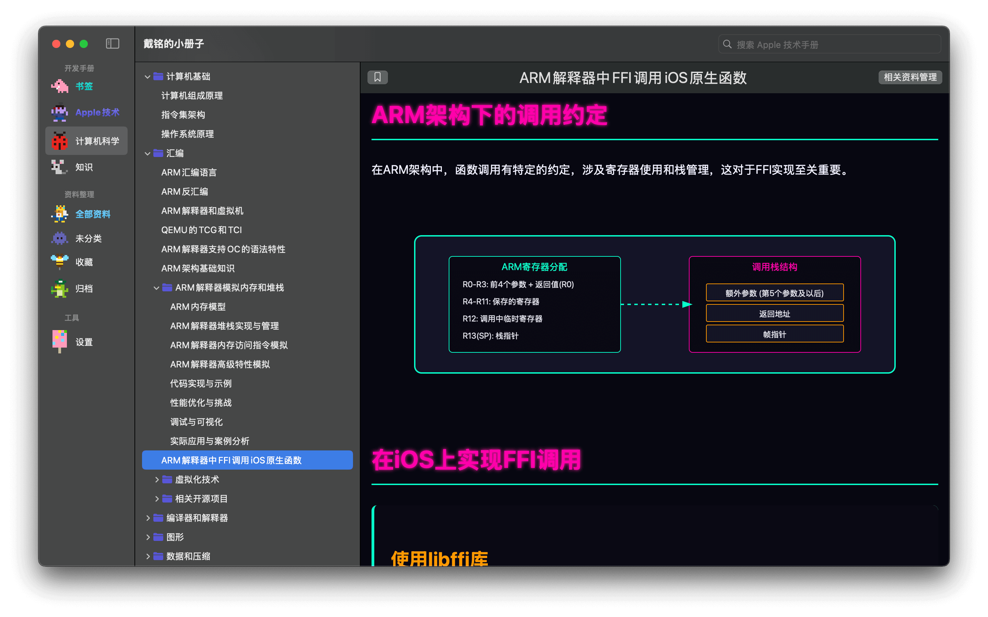988x617 pixels.
Task: Click the 计算机基础 folder icon
Action: 158,76
